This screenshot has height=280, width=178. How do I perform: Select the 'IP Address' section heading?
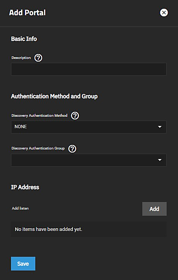coord(25,187)
